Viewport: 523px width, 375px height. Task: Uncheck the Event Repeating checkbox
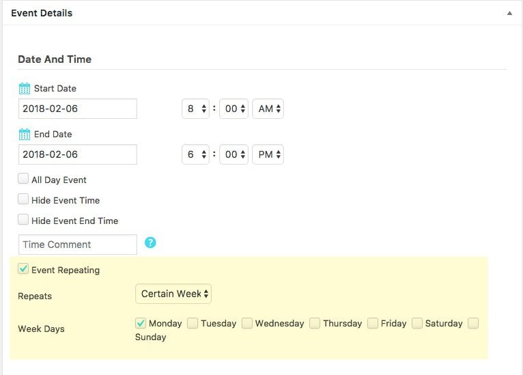[x=23, y=270]
